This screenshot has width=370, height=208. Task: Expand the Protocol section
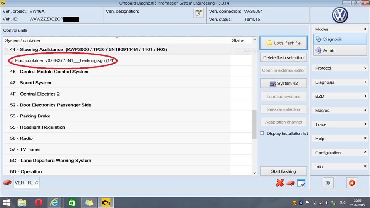point(365,68)
